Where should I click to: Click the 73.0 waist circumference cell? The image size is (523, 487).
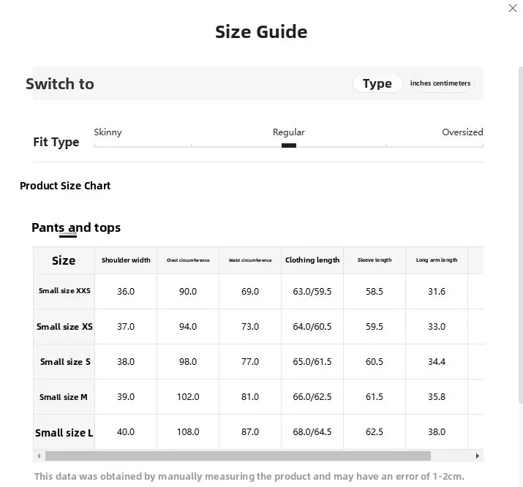click(250, 327)
